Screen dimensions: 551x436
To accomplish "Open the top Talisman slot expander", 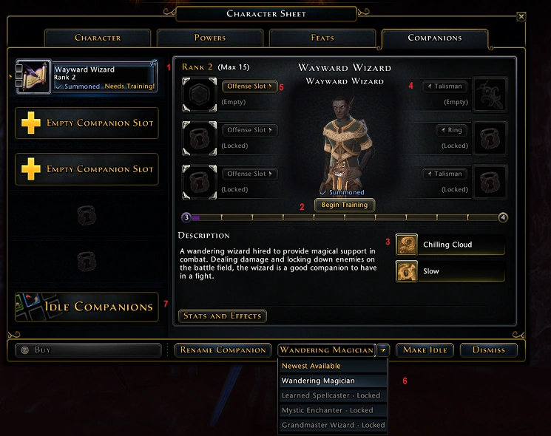I will (x=445, y=86).
